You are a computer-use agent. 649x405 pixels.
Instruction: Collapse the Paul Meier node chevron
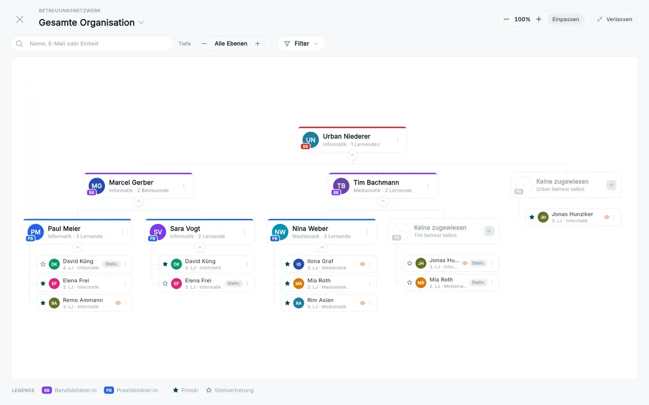pyautogui.click(x=78, y=248)
